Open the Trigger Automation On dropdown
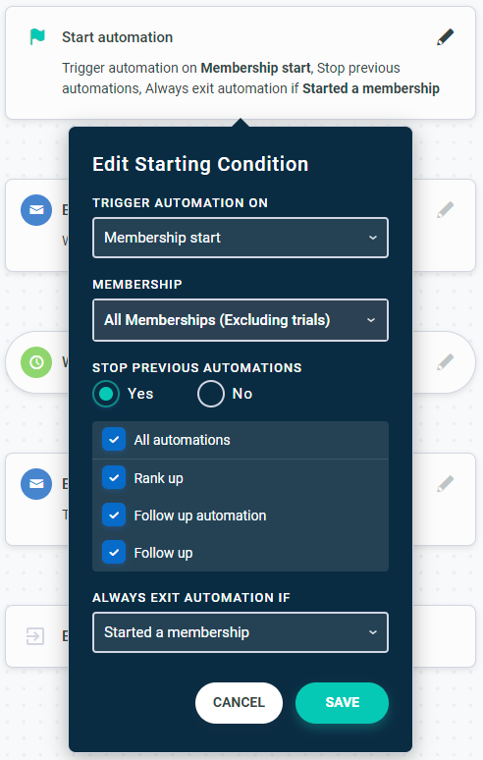Screen dimensions: 483x760 (x=241, y=238)
